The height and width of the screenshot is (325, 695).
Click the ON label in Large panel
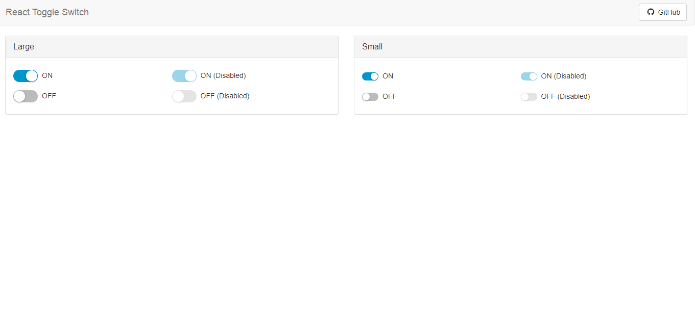pyautogui.click(x=47, y=75)
